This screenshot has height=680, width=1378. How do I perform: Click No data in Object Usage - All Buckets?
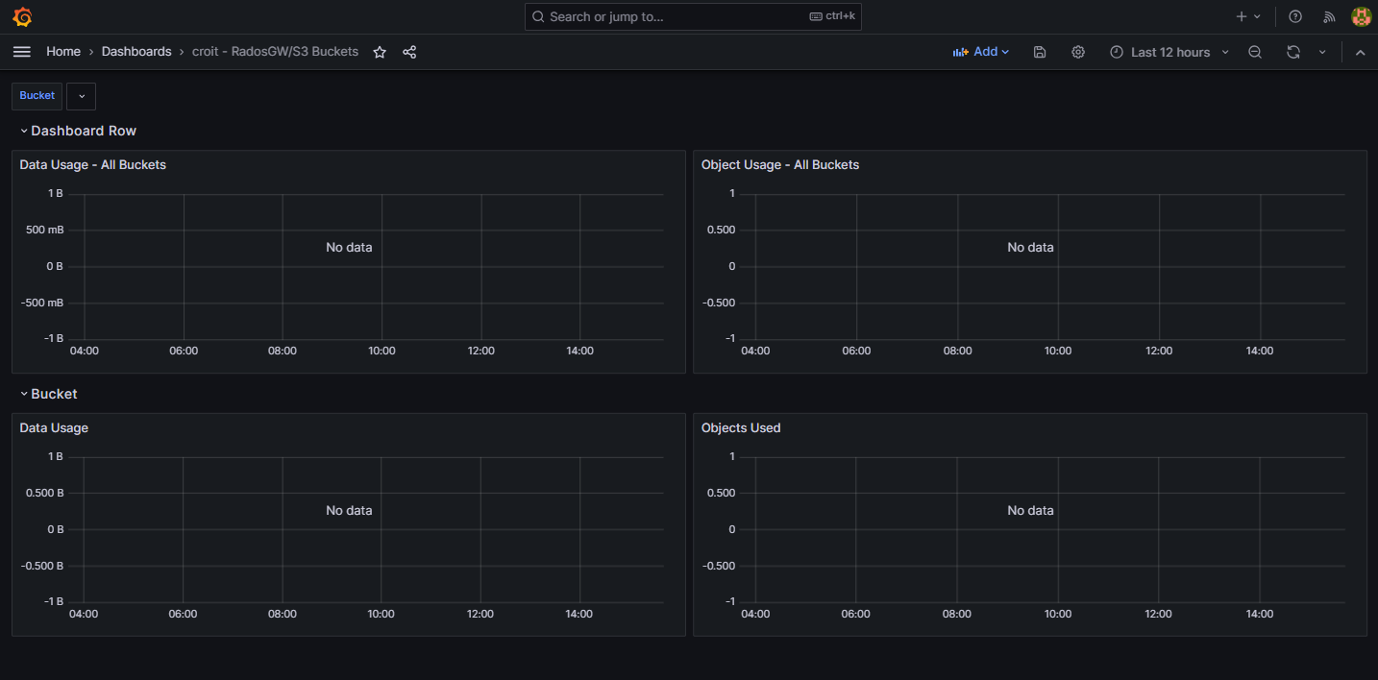point(1030,248)
